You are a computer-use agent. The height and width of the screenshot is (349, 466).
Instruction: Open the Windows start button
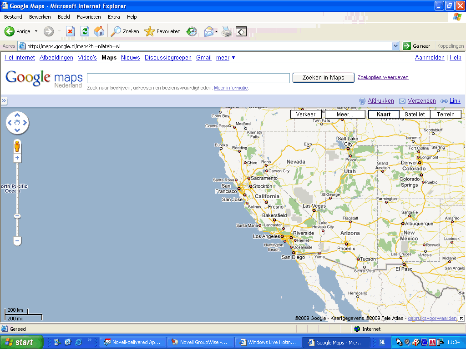click(21, 342)
